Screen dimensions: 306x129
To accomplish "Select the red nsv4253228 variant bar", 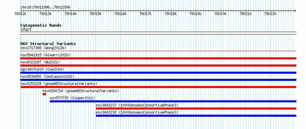I will click(x=159, y=87).
